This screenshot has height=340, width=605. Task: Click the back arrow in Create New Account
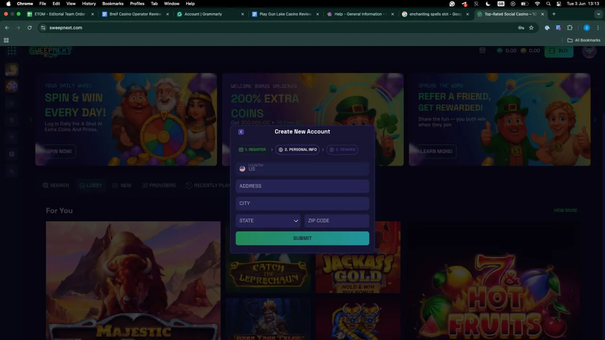tap(241, 132)
